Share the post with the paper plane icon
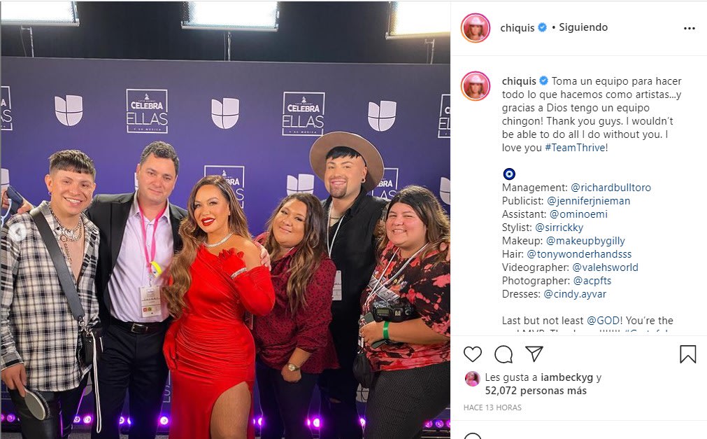 pos(534,354)
